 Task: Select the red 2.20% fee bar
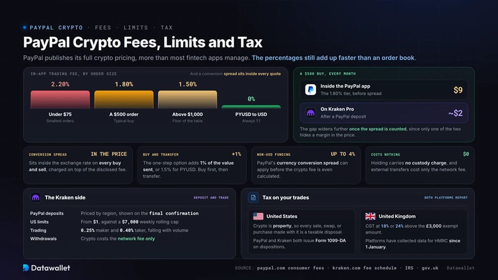[x=60, y=100]
